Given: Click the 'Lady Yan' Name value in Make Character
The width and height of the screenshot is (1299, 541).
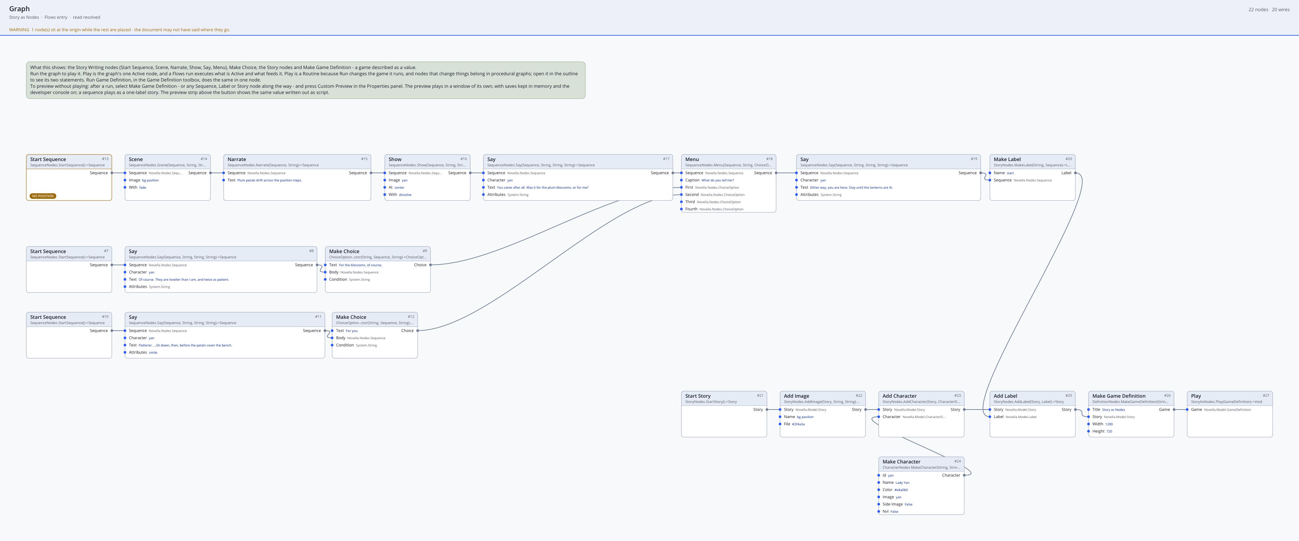Looking at the screenshot, I should coord(902,483).
